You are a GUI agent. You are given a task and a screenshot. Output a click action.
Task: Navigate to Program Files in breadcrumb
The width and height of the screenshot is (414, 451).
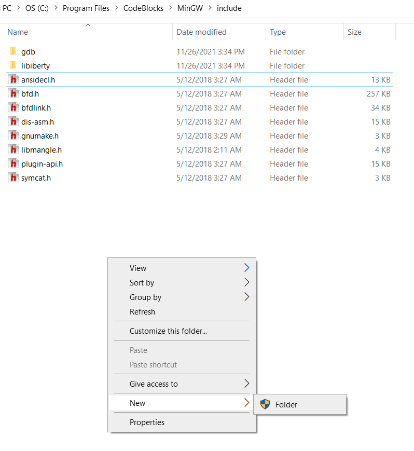pyautogui.click(x=86, y=8)
